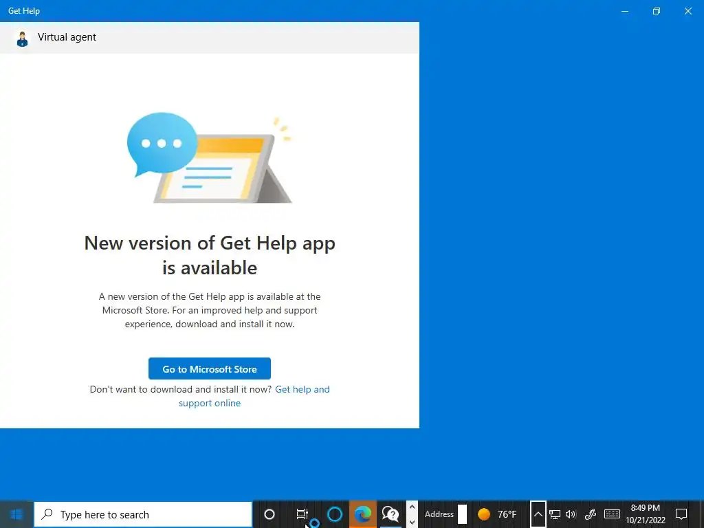Click the Virtual agent header label

67,37
